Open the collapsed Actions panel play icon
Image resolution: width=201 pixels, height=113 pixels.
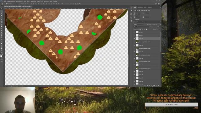[131, 11]
